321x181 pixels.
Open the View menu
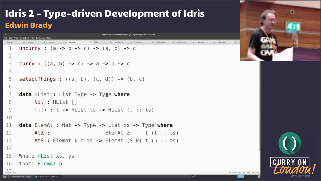click(x=16, y=38)
